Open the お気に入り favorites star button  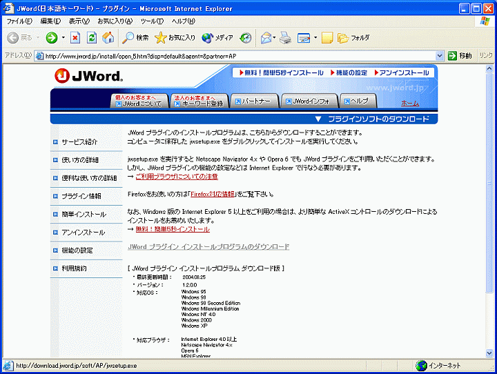pos(175,38)
